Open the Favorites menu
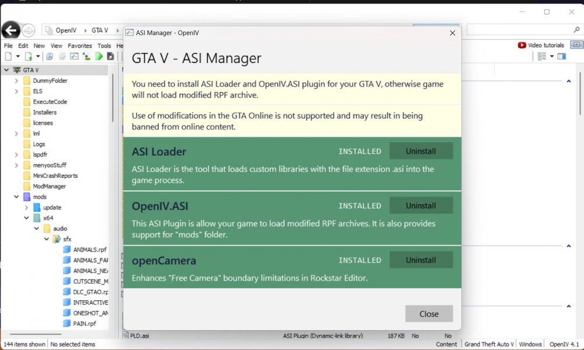 [x=79, y=45]
